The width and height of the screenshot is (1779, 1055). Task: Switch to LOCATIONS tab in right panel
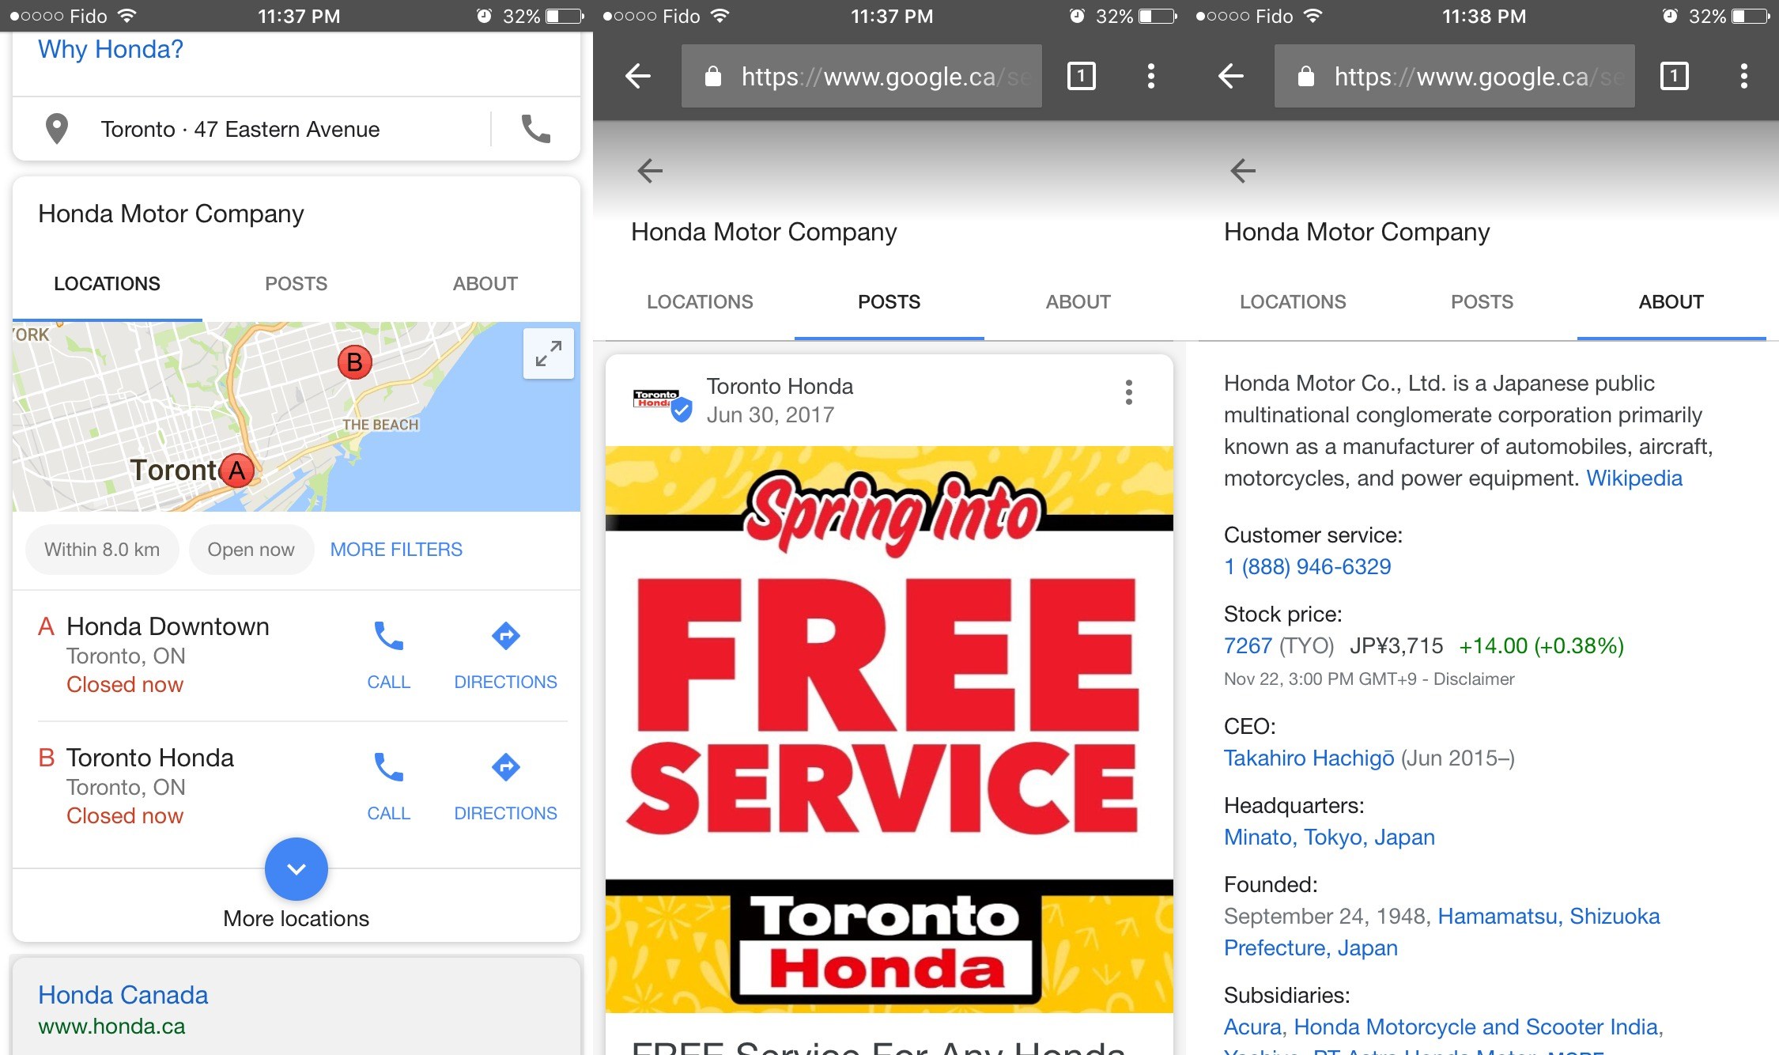(1293, 302)
